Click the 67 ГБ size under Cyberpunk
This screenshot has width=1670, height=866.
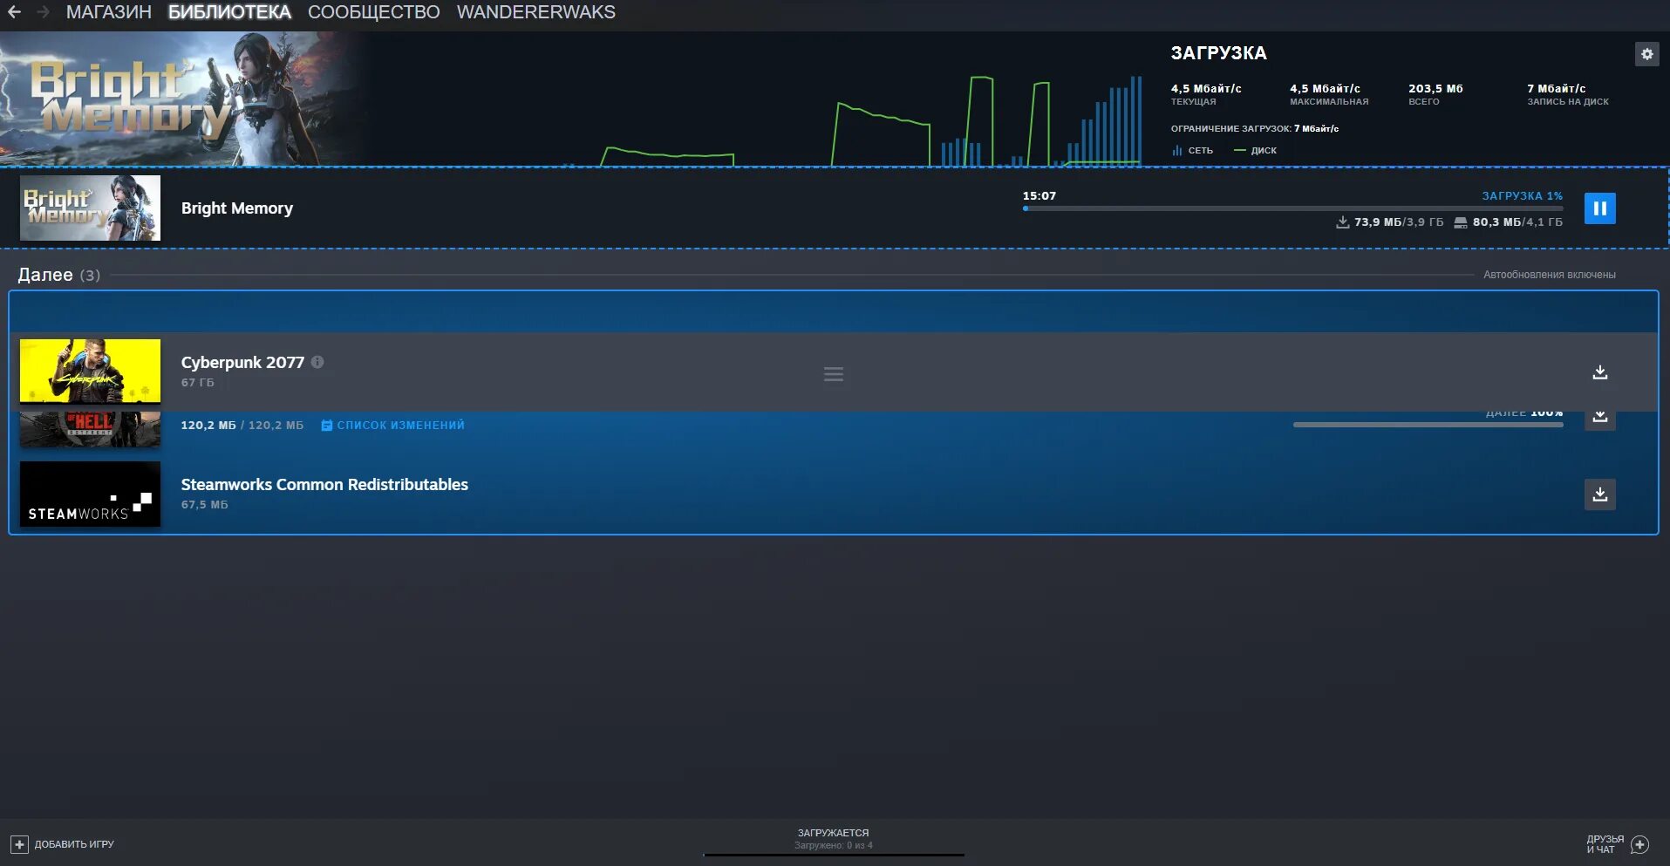click(x=197, y=383)
